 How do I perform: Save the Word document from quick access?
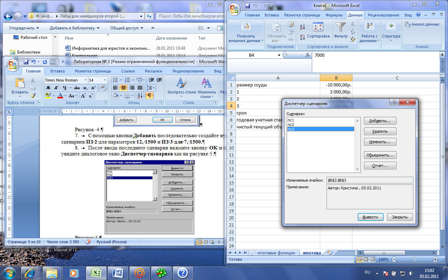point(26,62)
